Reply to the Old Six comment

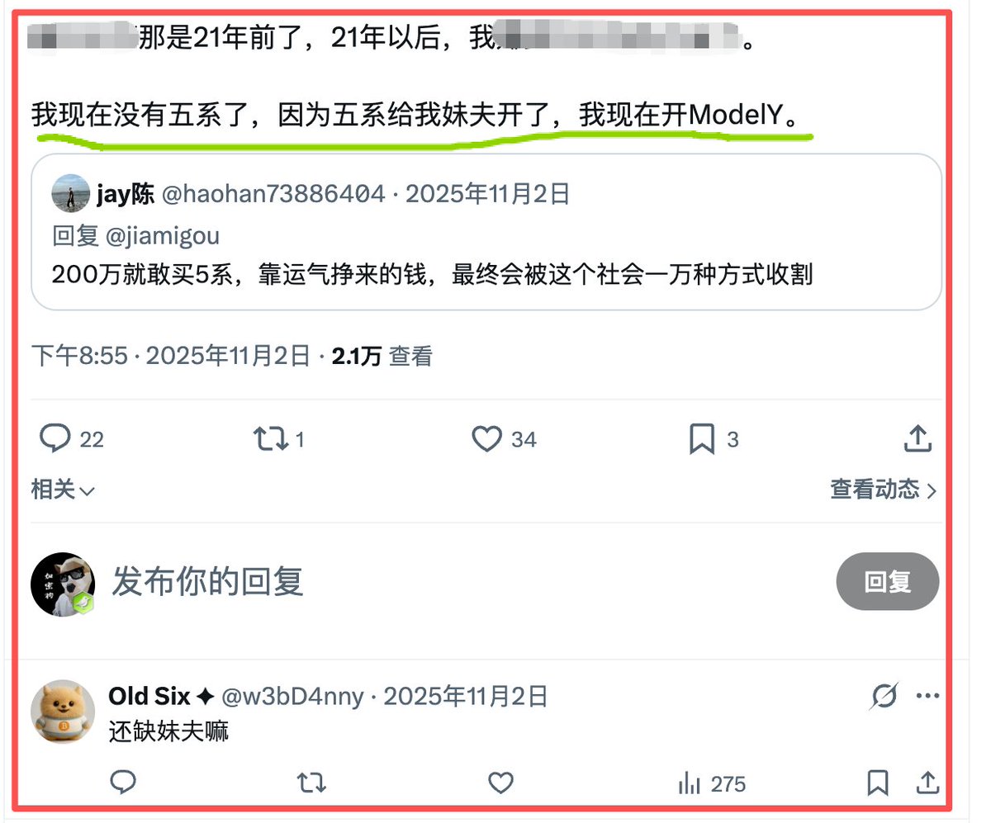[123, 782]
